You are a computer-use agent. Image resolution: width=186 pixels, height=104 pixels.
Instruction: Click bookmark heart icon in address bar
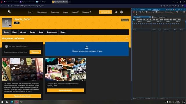click(173, 6)
